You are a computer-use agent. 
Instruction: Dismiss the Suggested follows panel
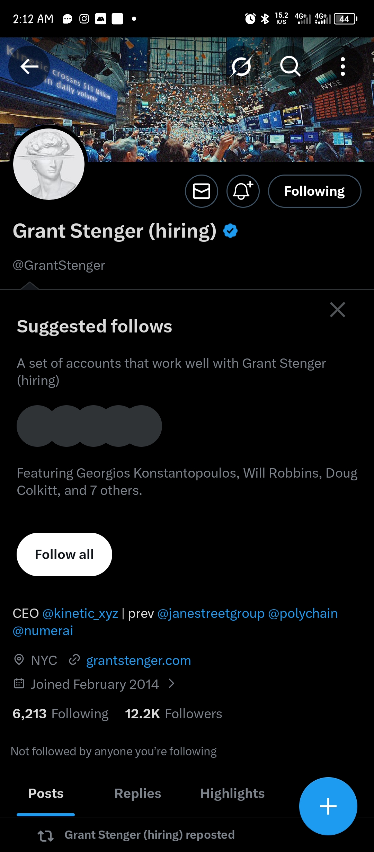[x=337, y=310]
